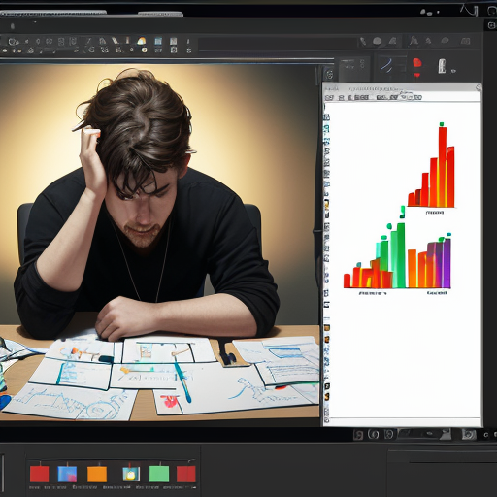Select the lasso-like icon at toolbar start
The width and height of the screenshot is (497, 497).
13,42
